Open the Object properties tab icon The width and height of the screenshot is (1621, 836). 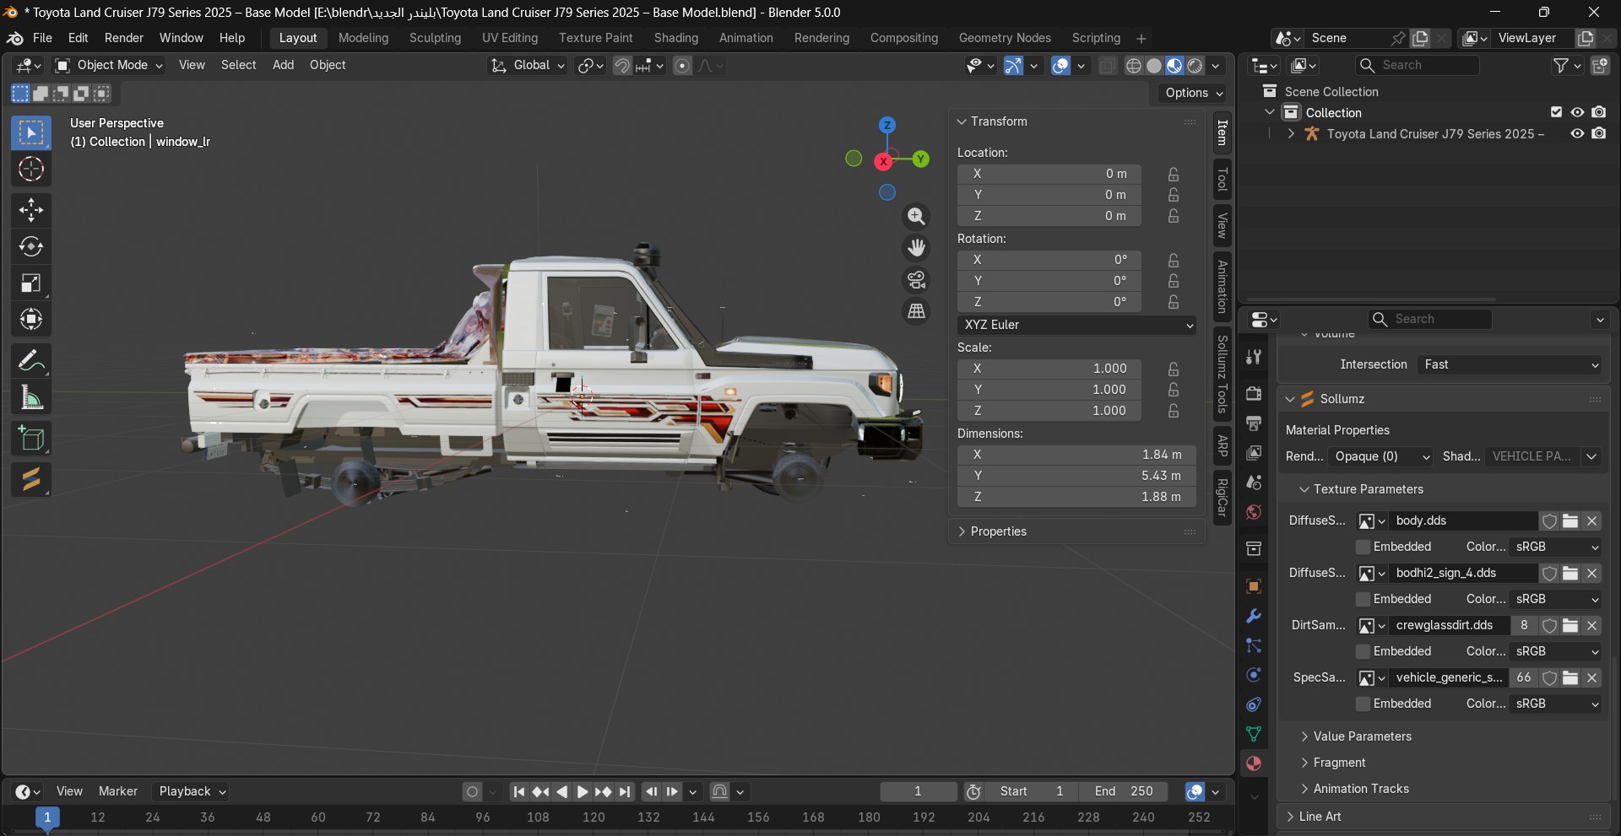click(x=1254, y=586)
